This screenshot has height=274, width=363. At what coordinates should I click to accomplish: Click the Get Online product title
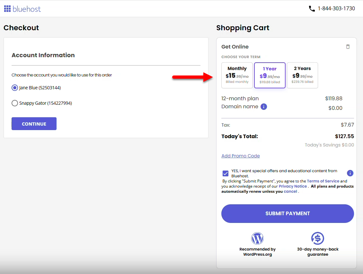tap(235, 47)
